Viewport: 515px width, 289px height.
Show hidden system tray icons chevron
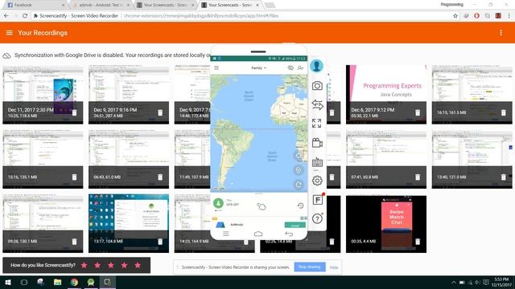click(453, 283)
